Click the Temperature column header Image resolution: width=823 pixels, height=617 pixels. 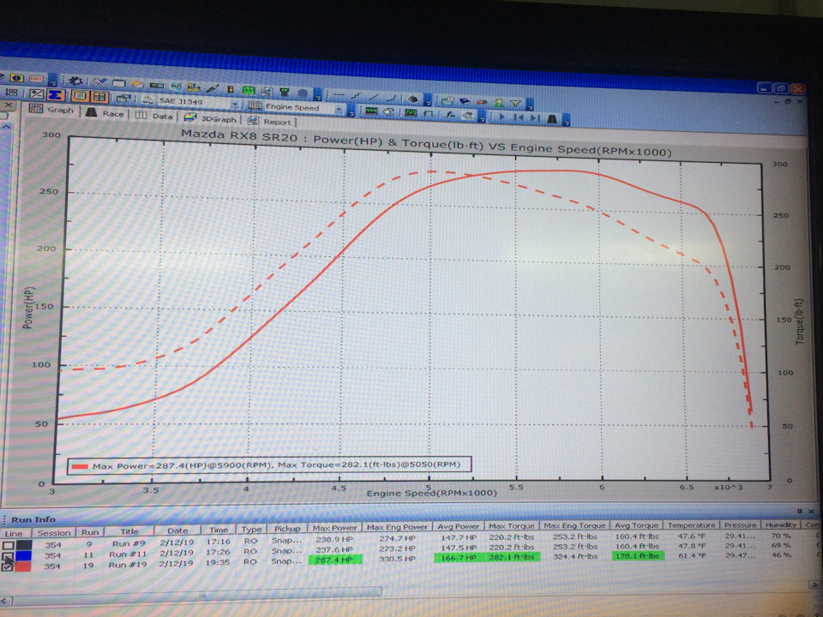691,524
